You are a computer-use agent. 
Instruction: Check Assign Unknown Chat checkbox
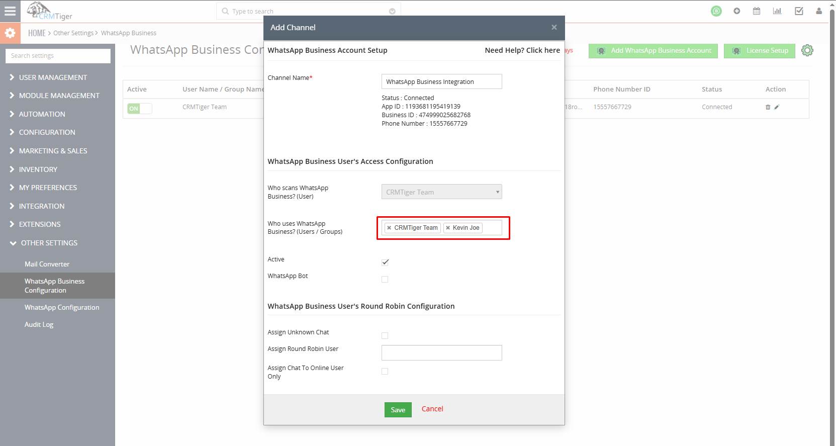pos(385,335)
